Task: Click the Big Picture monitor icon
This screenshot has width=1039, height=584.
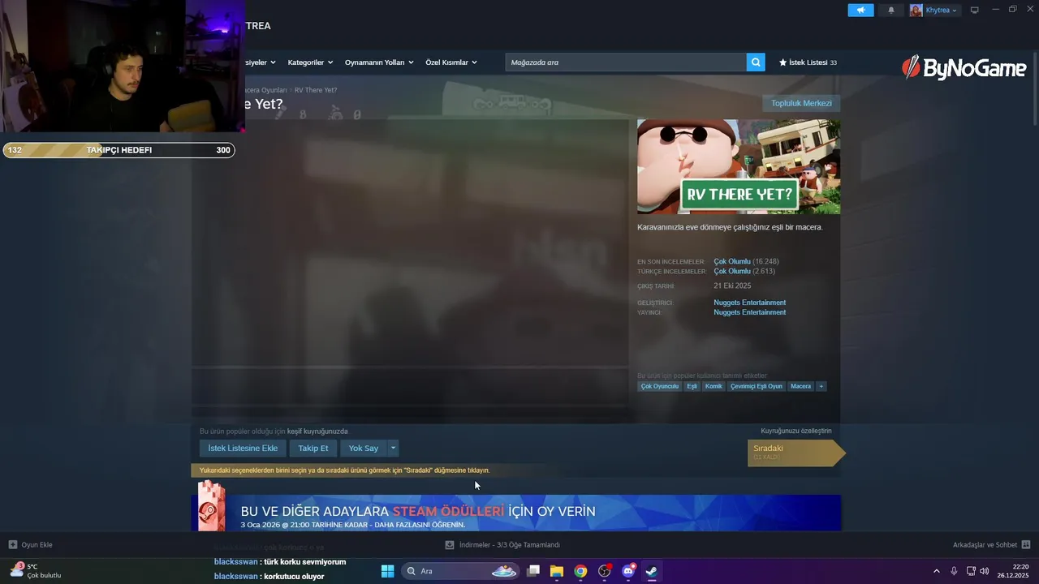Action: tap(975, 11)
